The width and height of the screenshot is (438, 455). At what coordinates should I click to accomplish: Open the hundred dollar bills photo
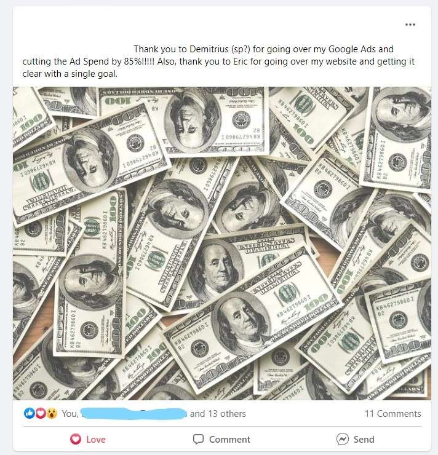coord(222,243)
